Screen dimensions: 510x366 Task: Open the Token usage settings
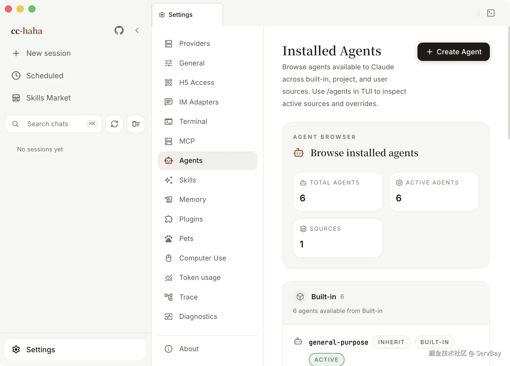[x=208, y=278]
